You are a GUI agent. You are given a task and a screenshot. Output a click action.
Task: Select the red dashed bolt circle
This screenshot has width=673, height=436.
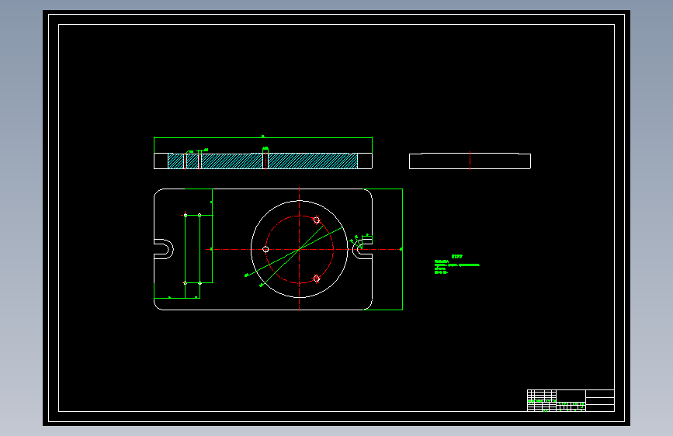(299, 249)
